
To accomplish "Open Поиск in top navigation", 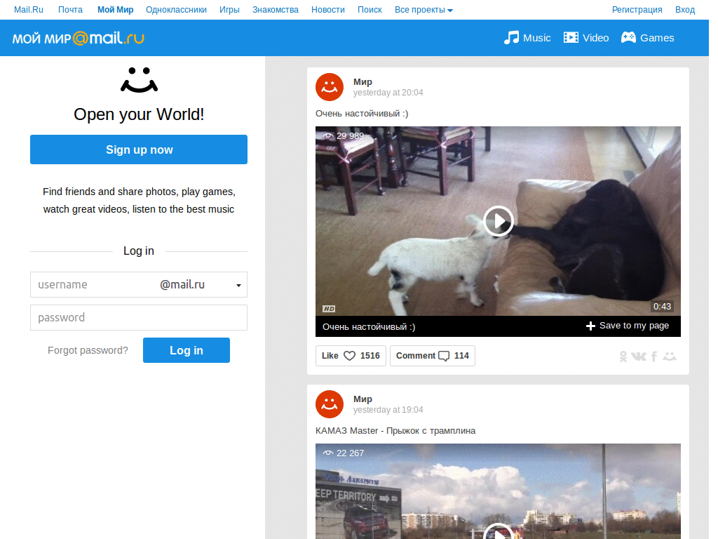I will 370,10.
